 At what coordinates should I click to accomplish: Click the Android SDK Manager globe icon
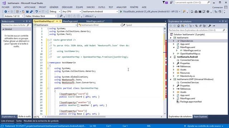click(208, 12)
